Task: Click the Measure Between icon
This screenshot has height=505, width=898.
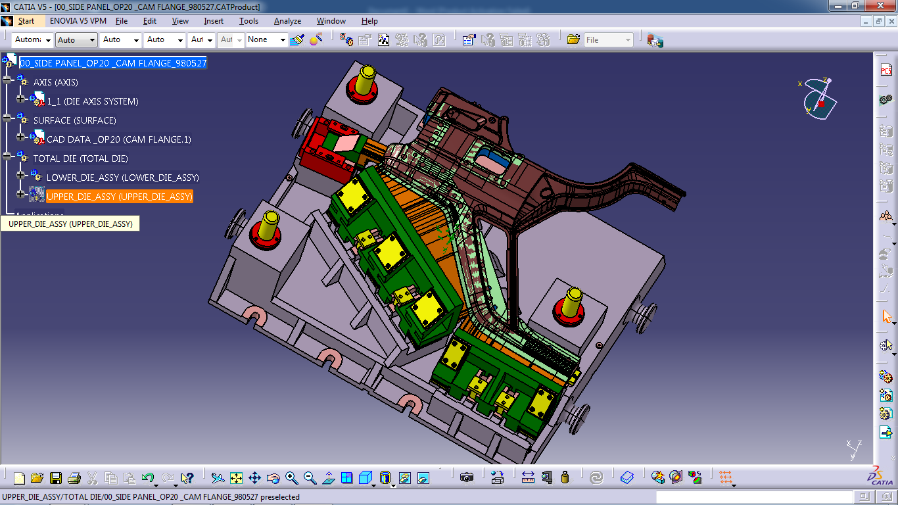Action: point(528,478)
